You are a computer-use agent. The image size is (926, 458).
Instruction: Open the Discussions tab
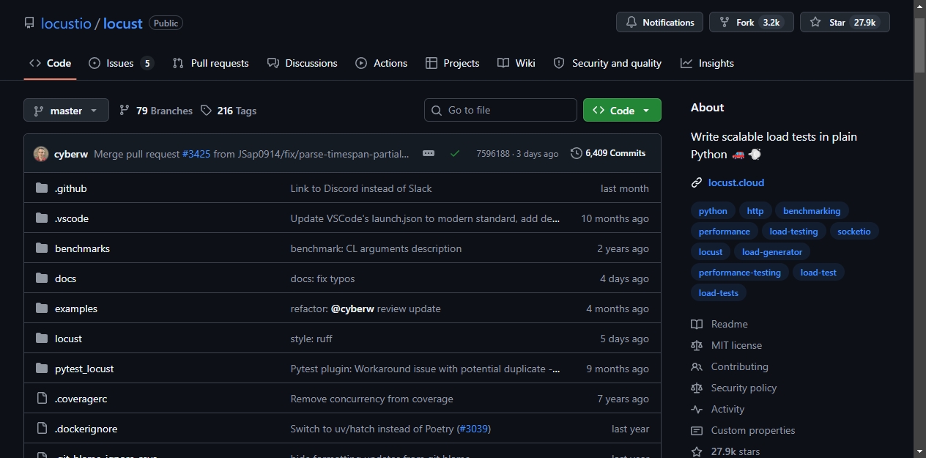point(303,63)
